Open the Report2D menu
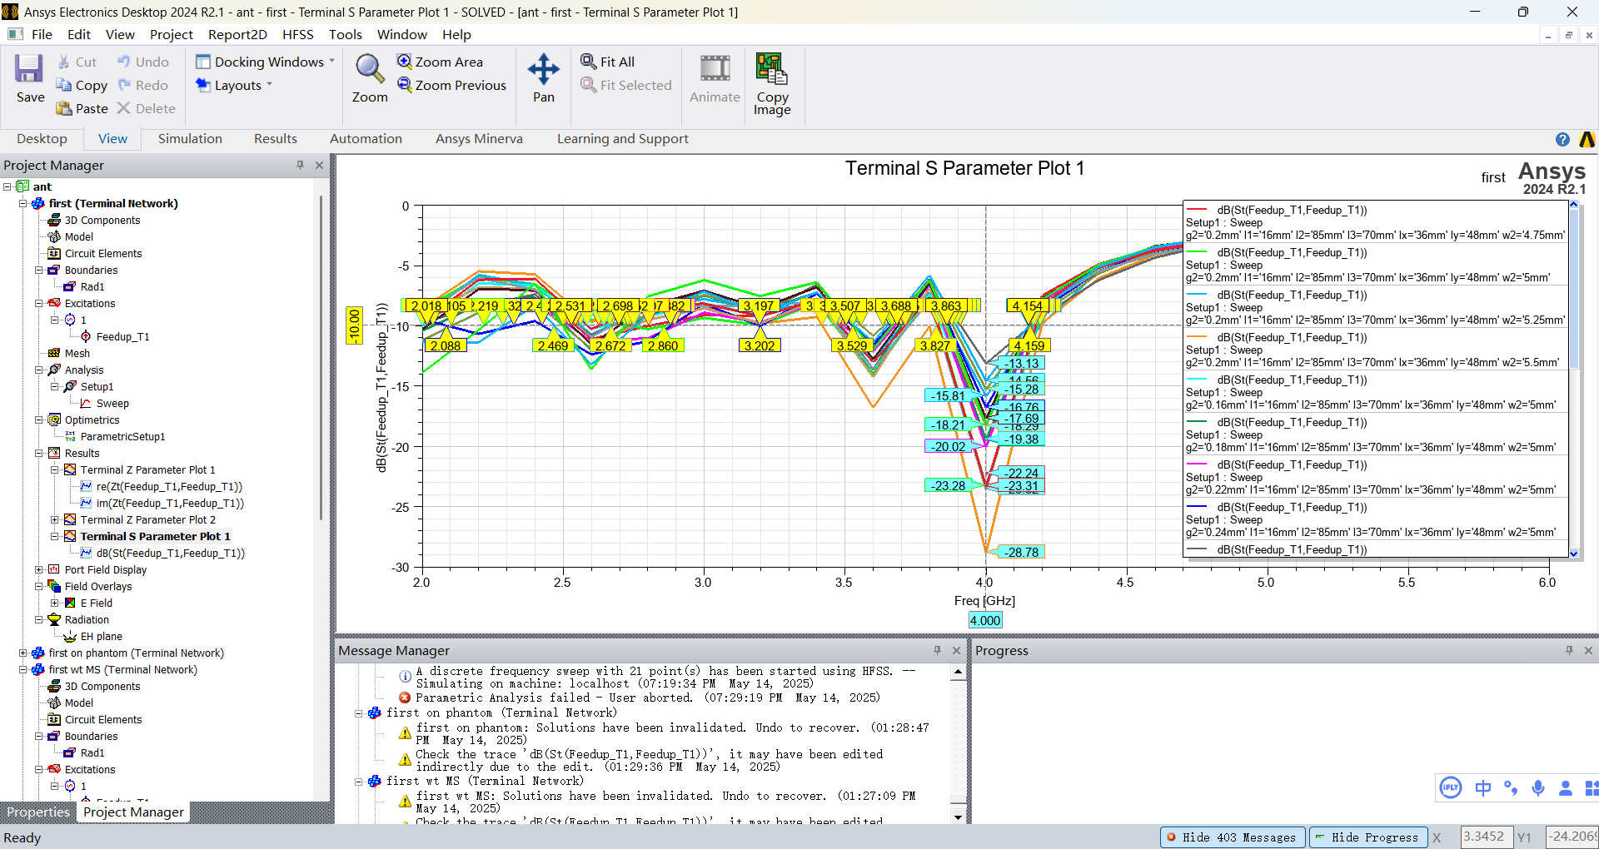 coord(237,34)
